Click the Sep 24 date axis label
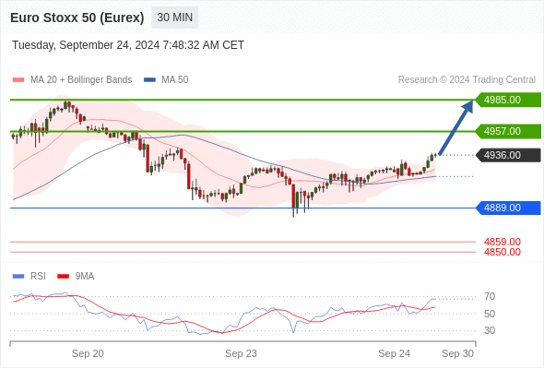The height and width of the screenshot is (369, 544). [395, 353]
